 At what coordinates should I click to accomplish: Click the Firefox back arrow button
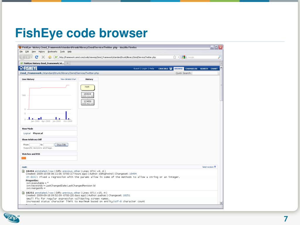[x=22, y=57]
